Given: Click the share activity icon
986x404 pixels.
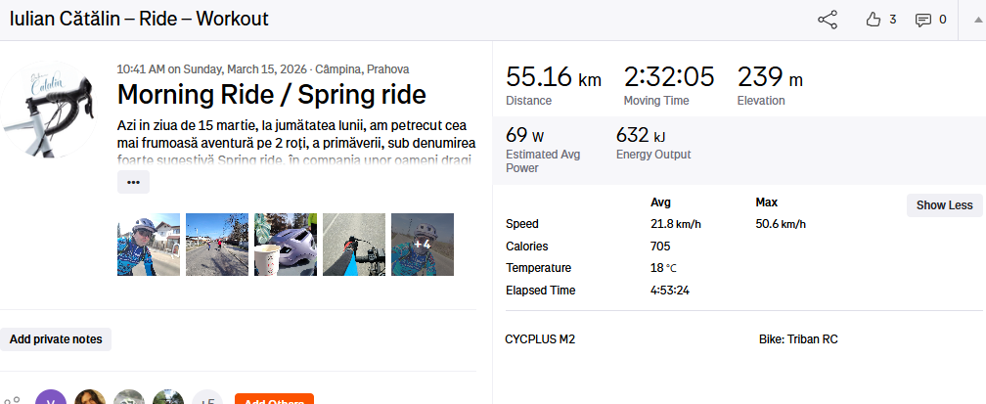Looking at the screenshot, I should [x=828, y=20].
